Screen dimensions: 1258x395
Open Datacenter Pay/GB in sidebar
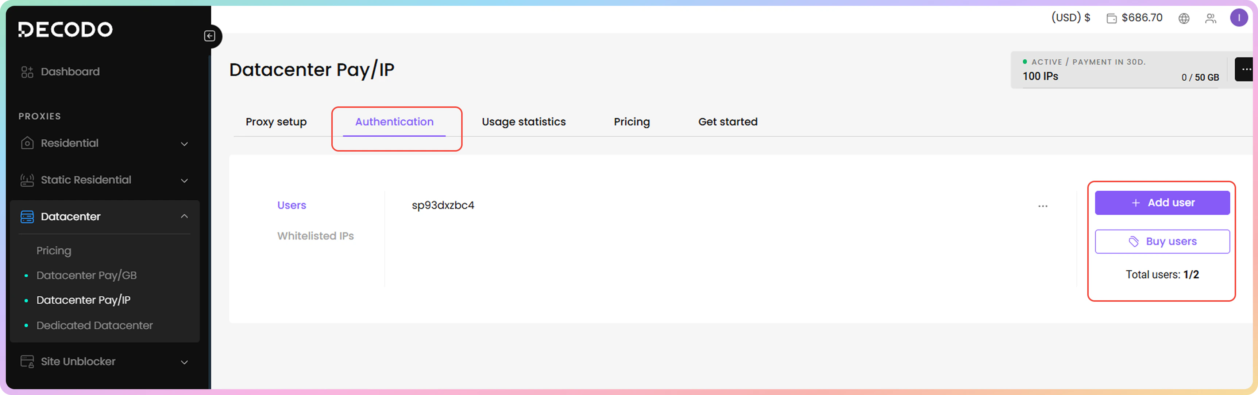tap(86, 275)
